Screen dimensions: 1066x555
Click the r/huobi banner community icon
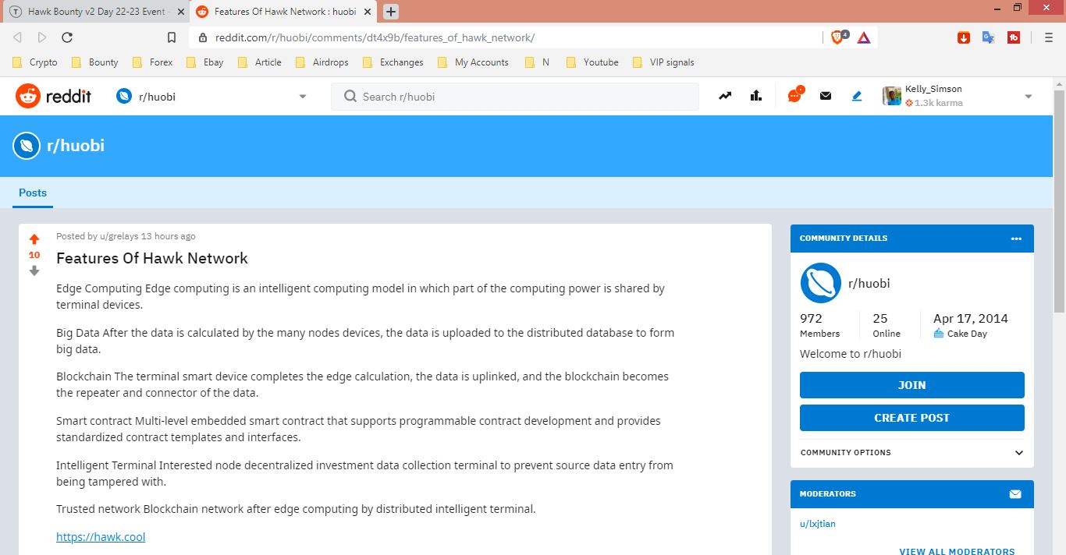tap(27, 146)
